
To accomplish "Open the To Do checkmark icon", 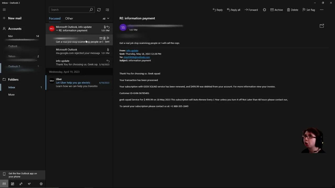I will click(x=29, y=184).
